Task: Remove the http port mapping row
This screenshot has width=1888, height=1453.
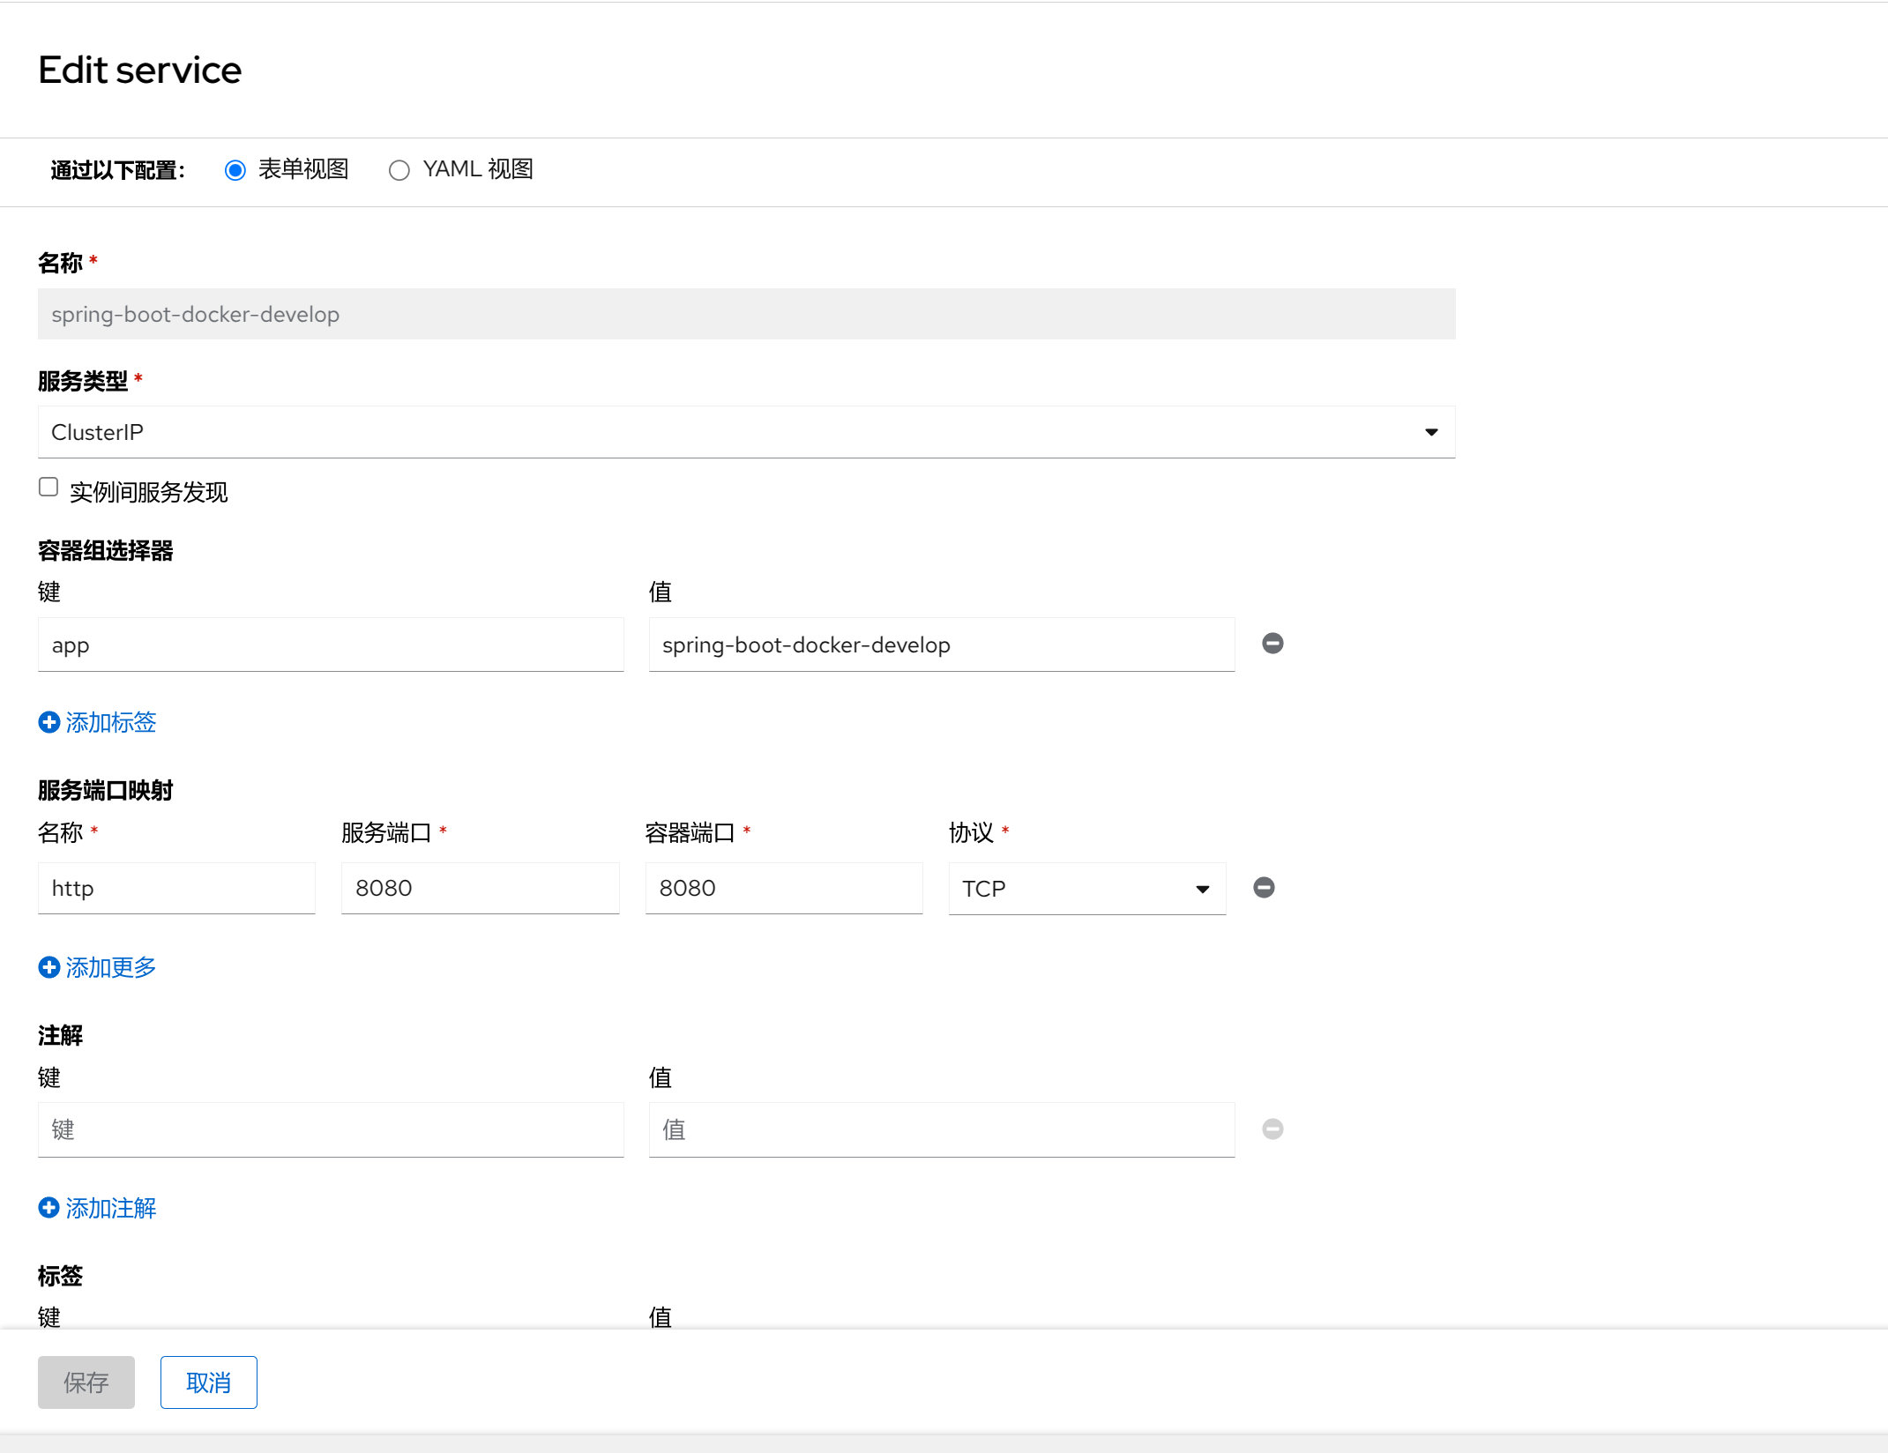Action: pos(1263,888)
